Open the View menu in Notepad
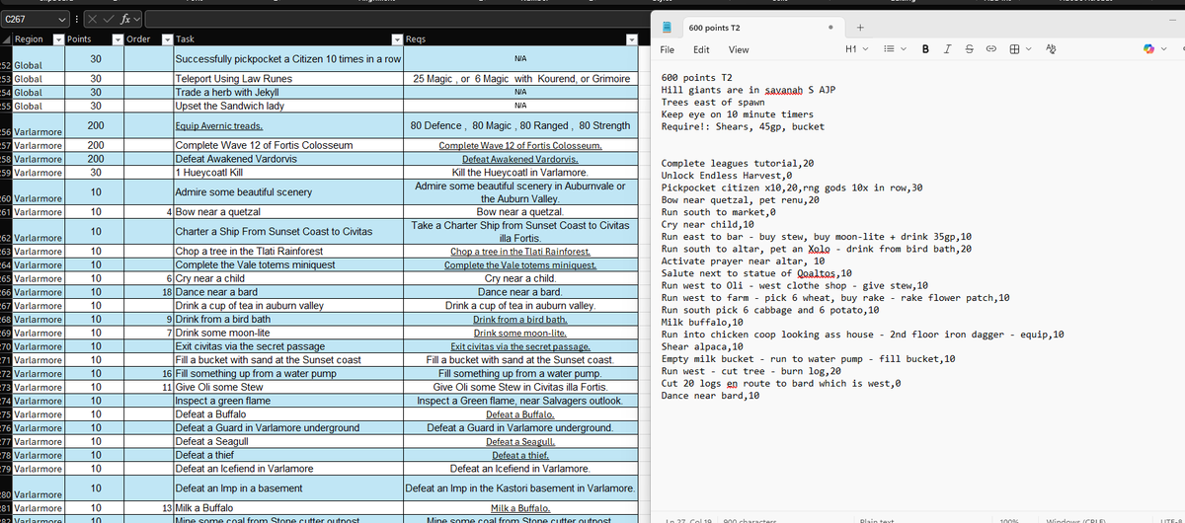The image size is (1185, 523). [738, 49]
